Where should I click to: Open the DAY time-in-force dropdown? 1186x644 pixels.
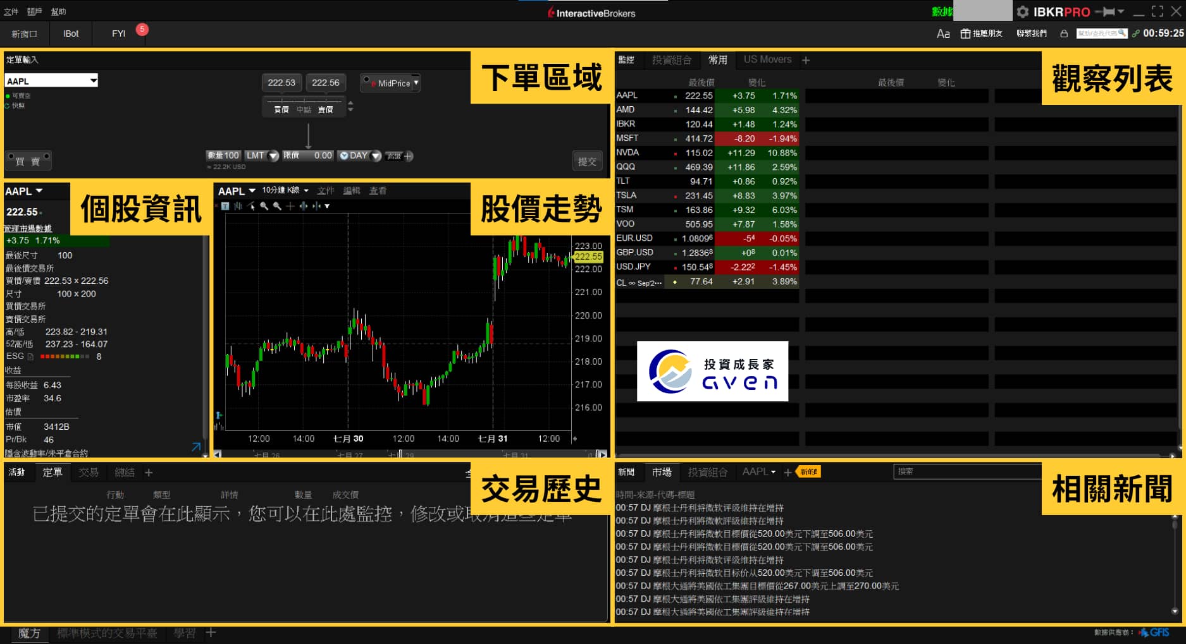point(376,155)
